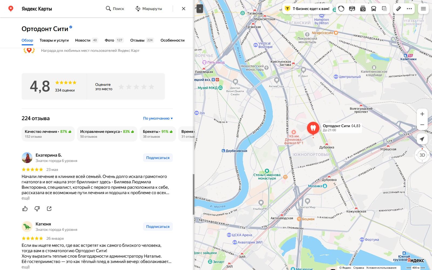Image resolution: width=432 pixels, height=270 pixels.
Task: Subscribe to Катюня
Action: 158,227
